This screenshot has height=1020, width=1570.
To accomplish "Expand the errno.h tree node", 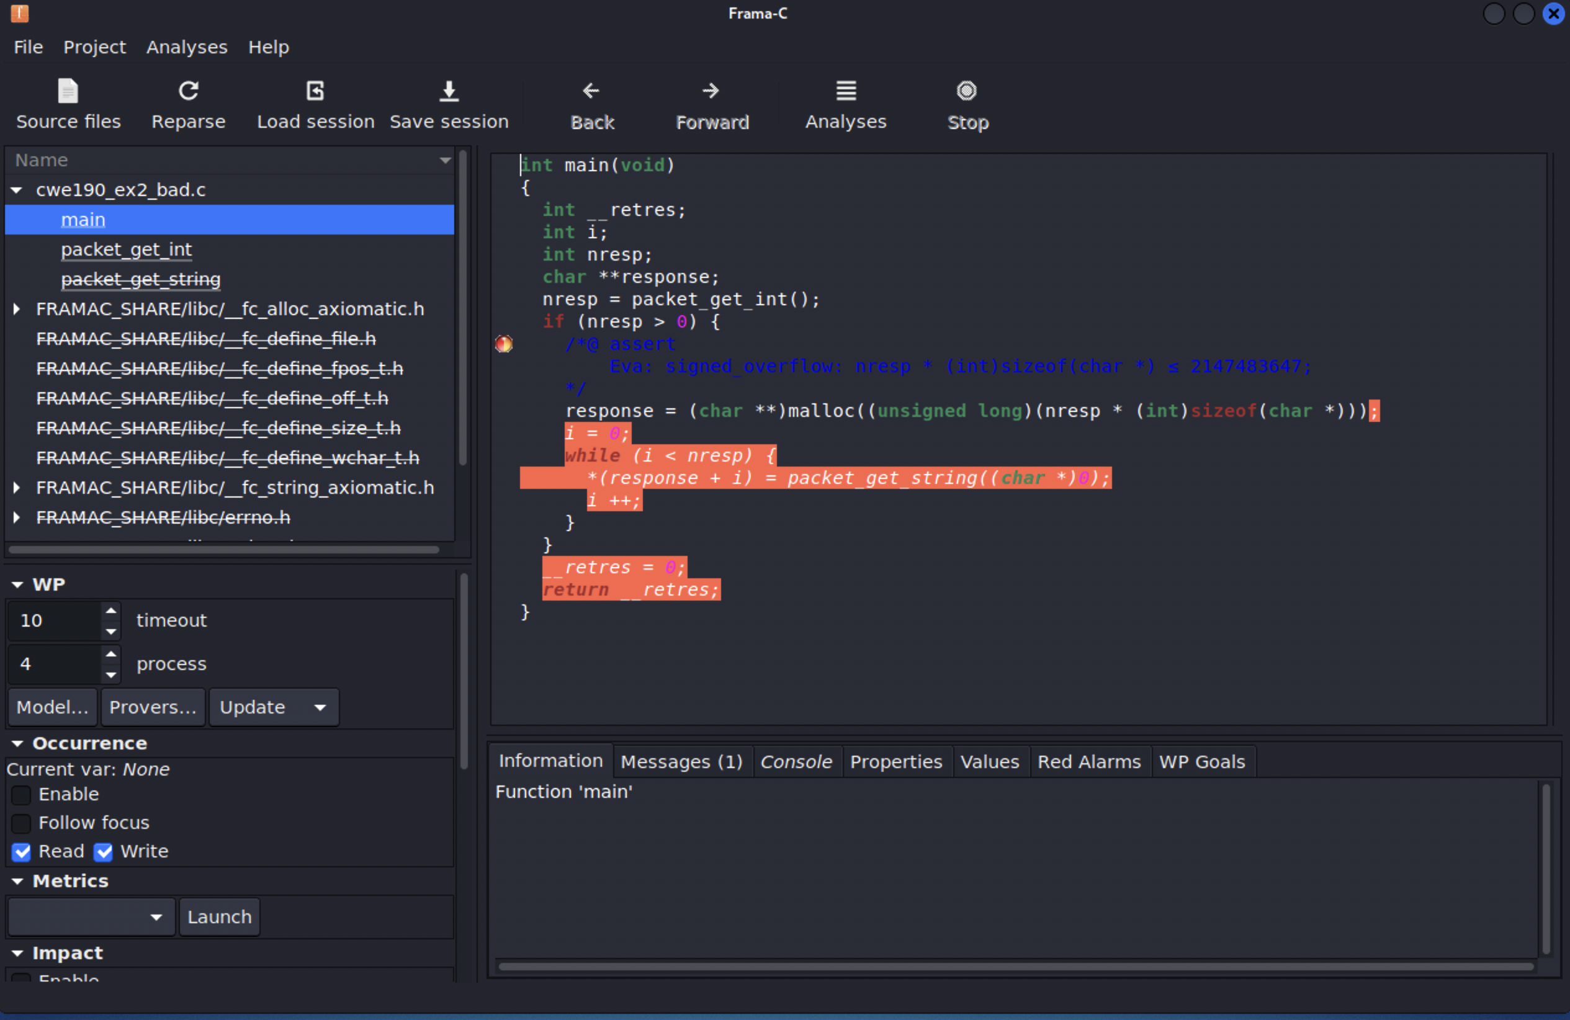I will point(17,517).
